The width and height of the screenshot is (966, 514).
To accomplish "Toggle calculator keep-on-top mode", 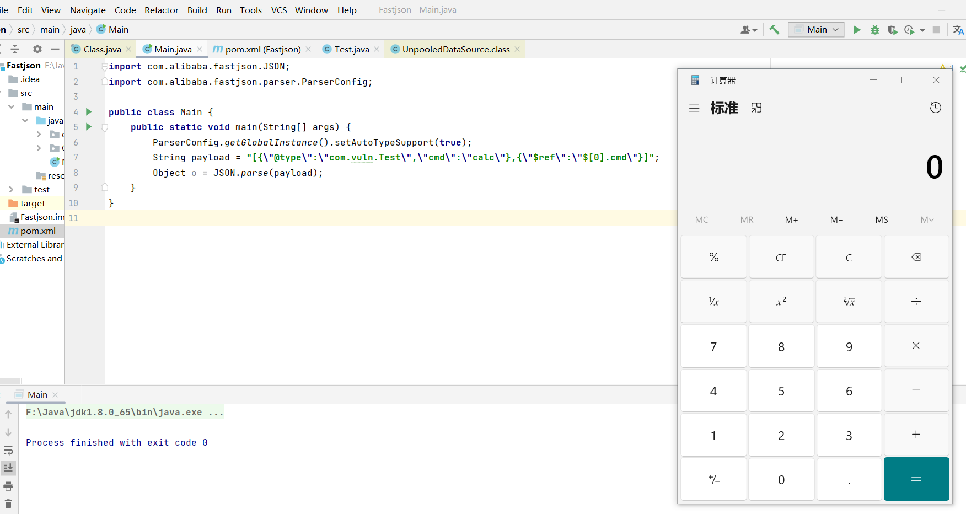I will click(756, 108).
